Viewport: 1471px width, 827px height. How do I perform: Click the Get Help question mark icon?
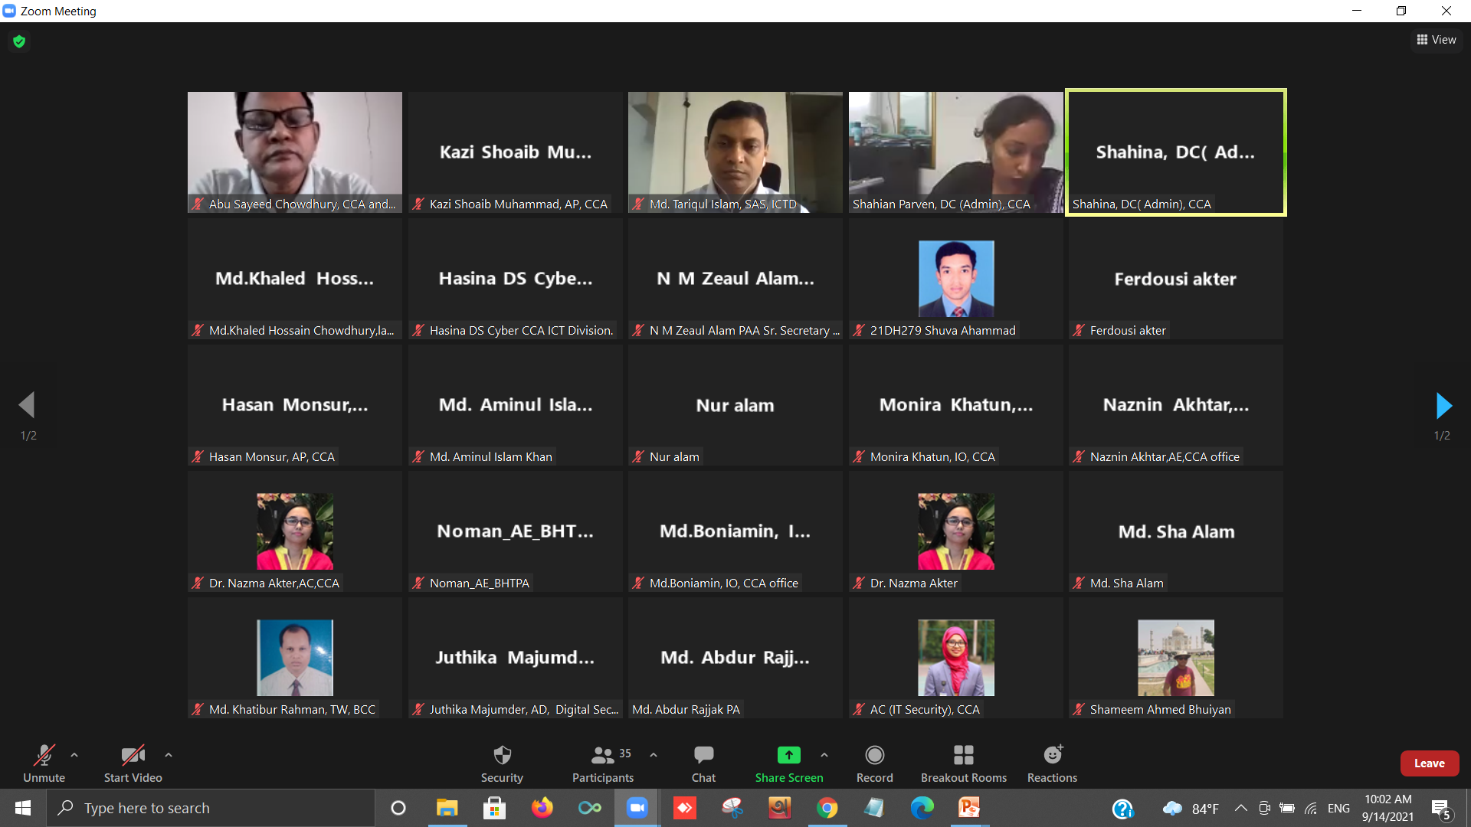pos(1122,809)
